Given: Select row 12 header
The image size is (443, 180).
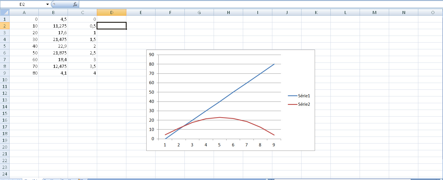Looking at the screenshot, I should click(4, 93).
